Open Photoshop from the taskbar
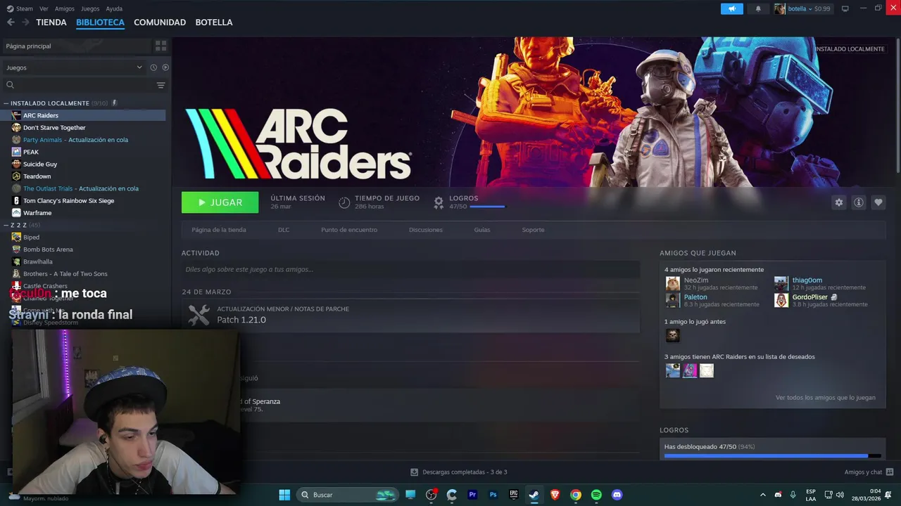 tap(493, 495)
